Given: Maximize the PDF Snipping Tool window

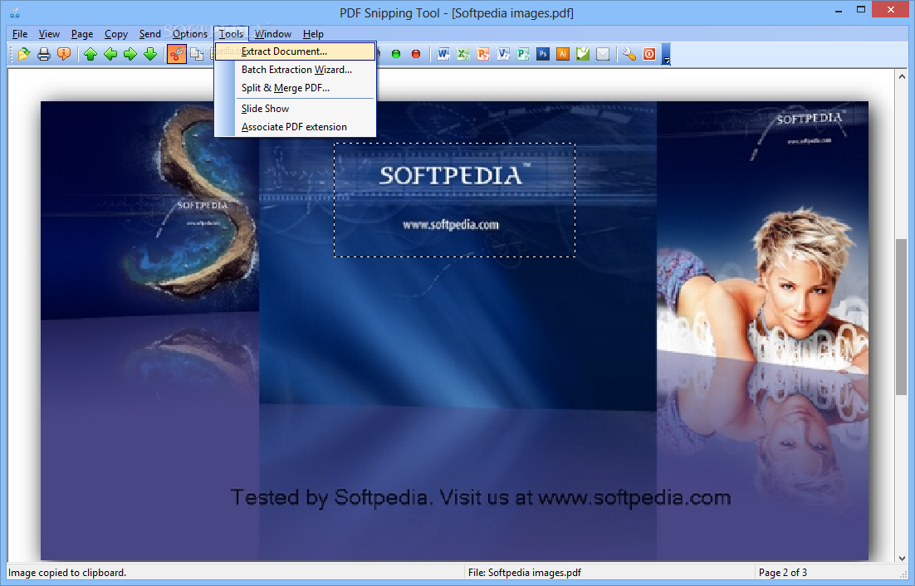Looking at the screenshot, I should click(861, 10).
